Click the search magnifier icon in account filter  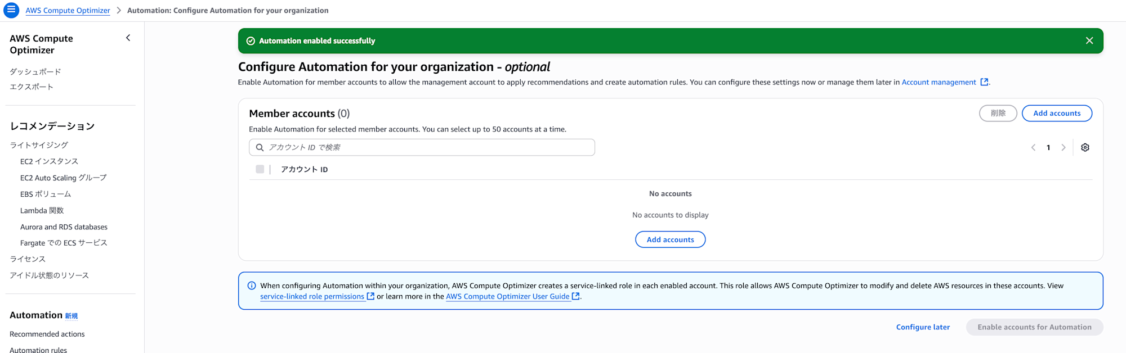coord(260,147)
